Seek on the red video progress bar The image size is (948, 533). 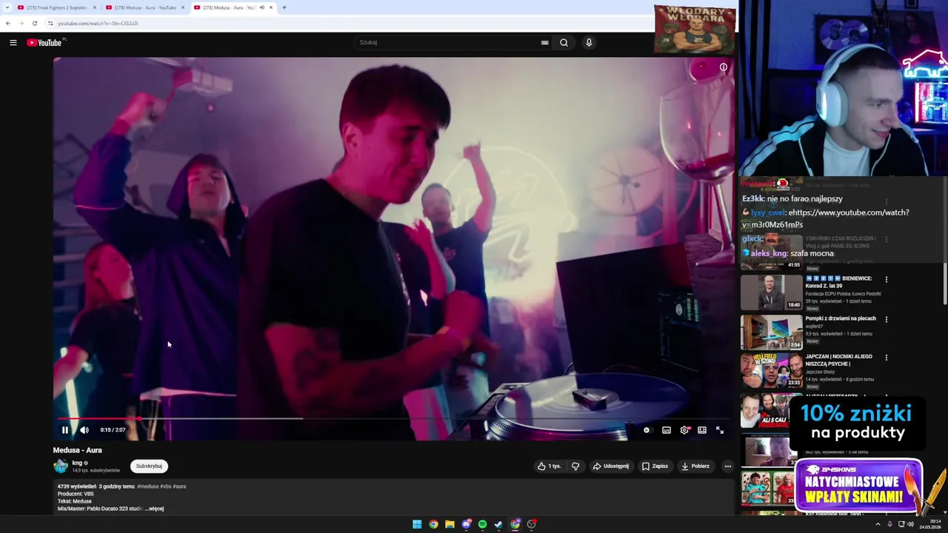click(393, 419)
